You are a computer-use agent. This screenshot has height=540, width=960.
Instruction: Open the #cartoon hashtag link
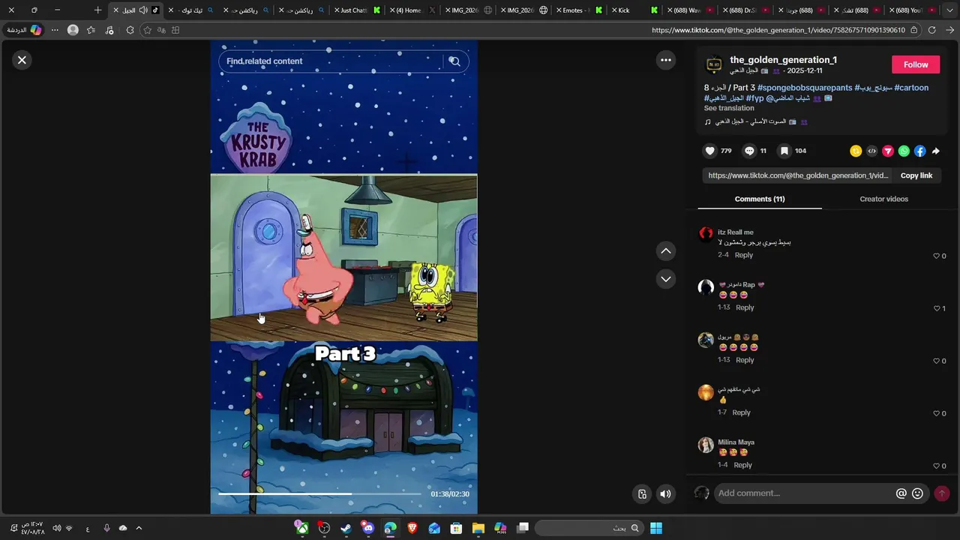911,88
